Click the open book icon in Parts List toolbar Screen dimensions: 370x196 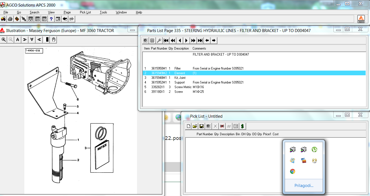click(152, 41)
